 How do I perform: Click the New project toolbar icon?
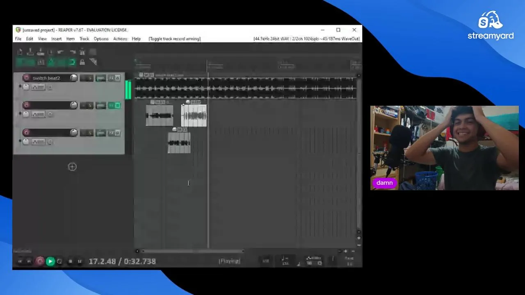(20, 52)
